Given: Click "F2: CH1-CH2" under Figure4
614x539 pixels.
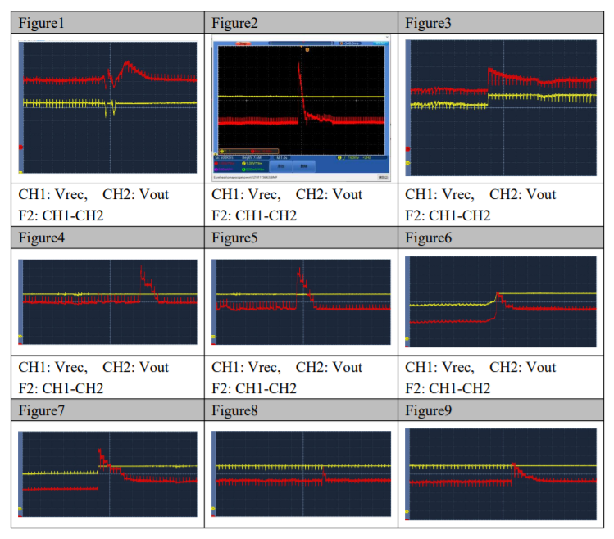Looking at the screenshot, I should click(61, 388).
